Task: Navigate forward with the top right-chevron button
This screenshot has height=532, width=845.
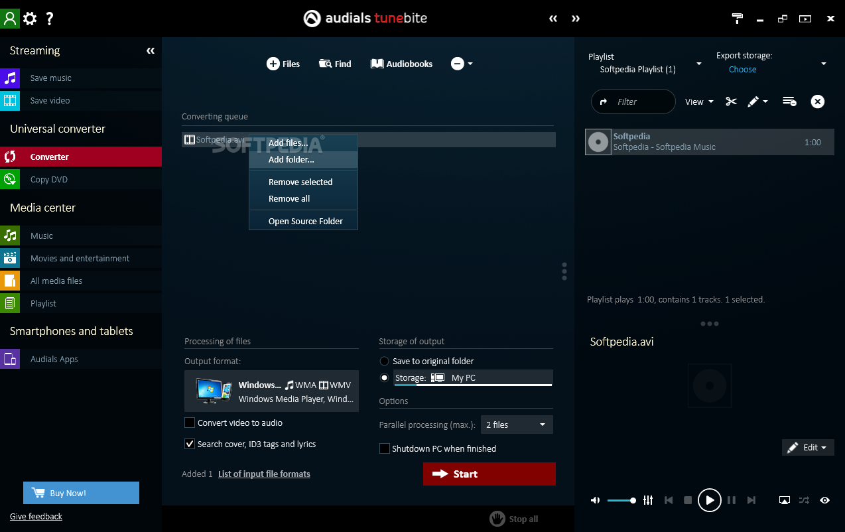Action: point(575,19)
